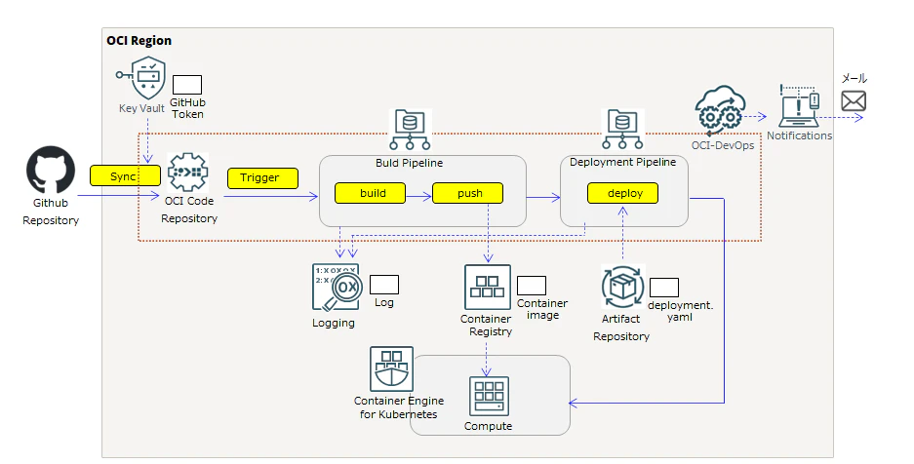Viewport: 914px width, 464px height.
Task: Click the Container image white rectangle
Action: click(x=532, y=286)
